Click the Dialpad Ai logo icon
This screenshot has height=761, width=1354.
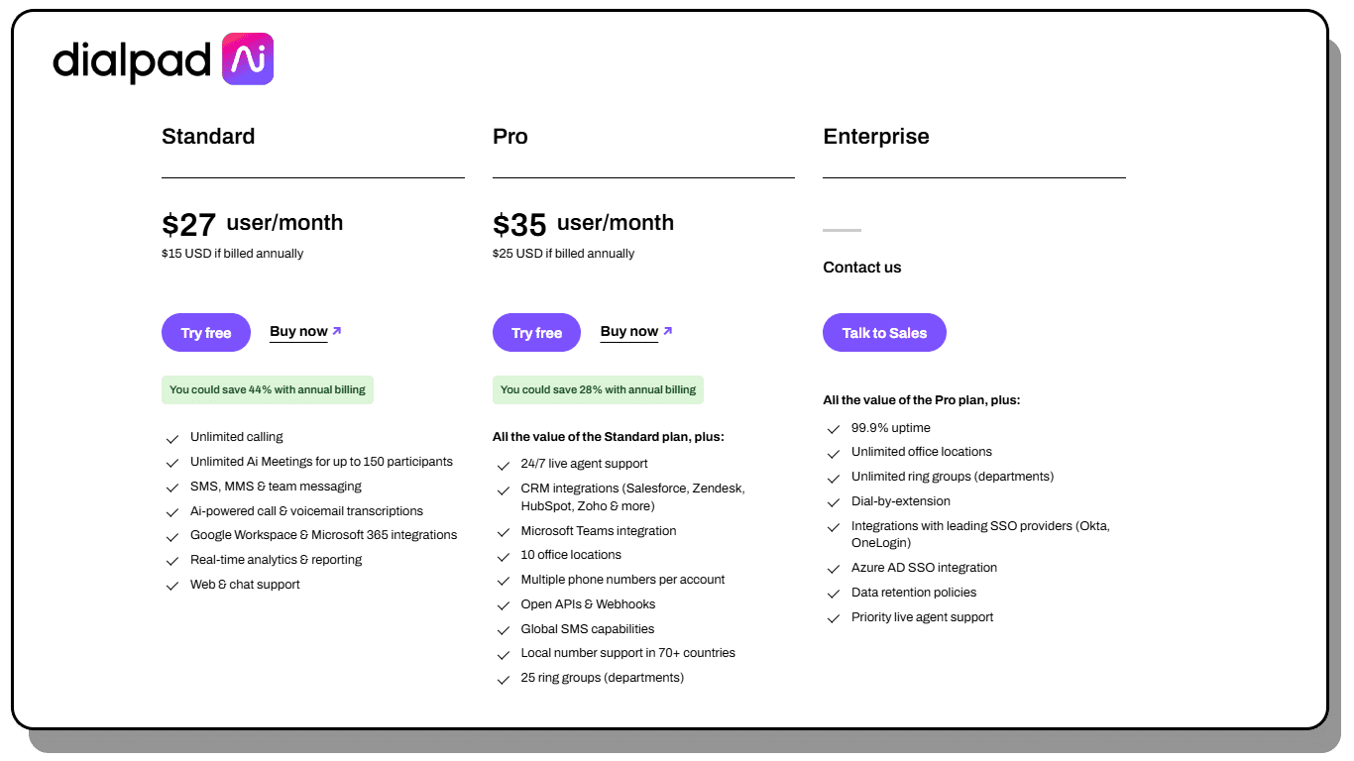pyautogui.click(x=247, y=59)
